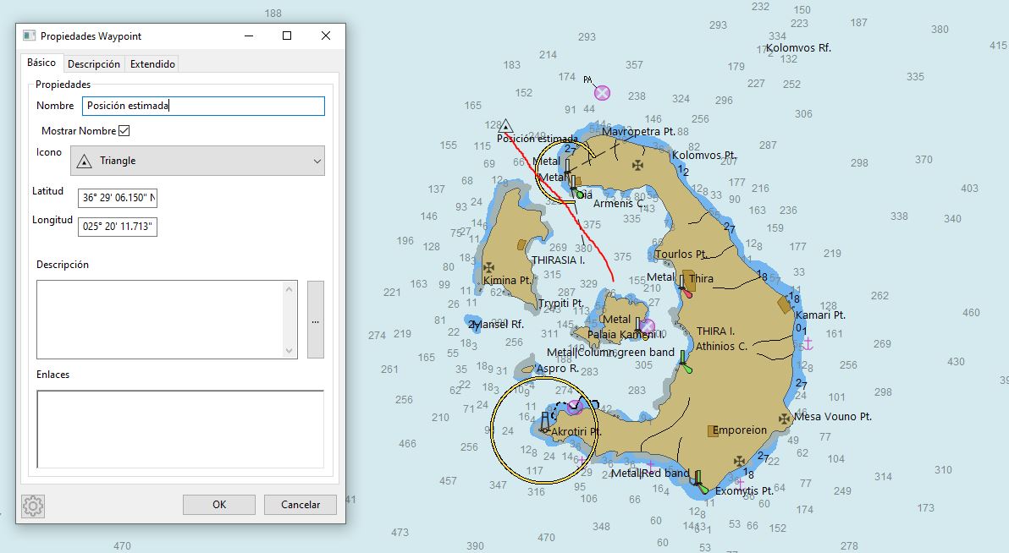
Task: Click the description box scroll down arrow
Action: tap(290, 350)
